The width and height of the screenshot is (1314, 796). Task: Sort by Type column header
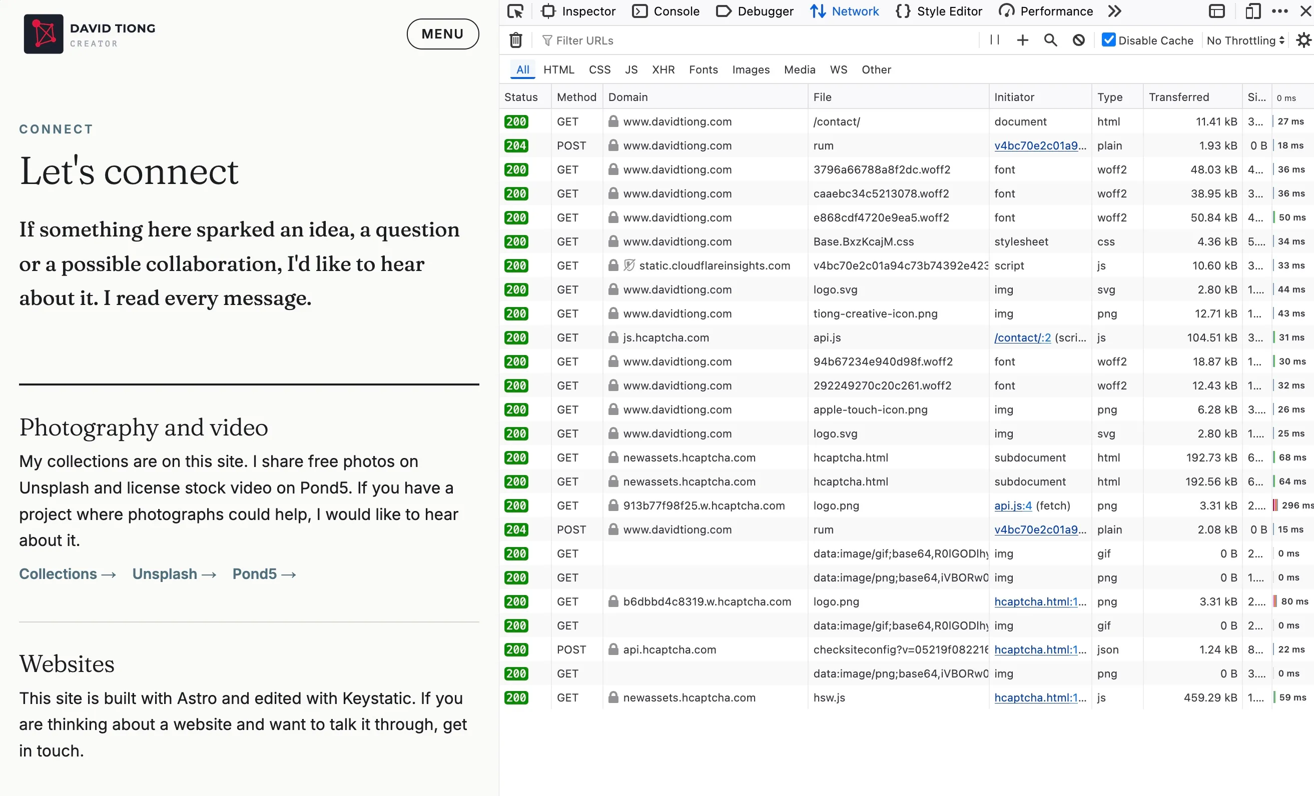(1117, 97)
